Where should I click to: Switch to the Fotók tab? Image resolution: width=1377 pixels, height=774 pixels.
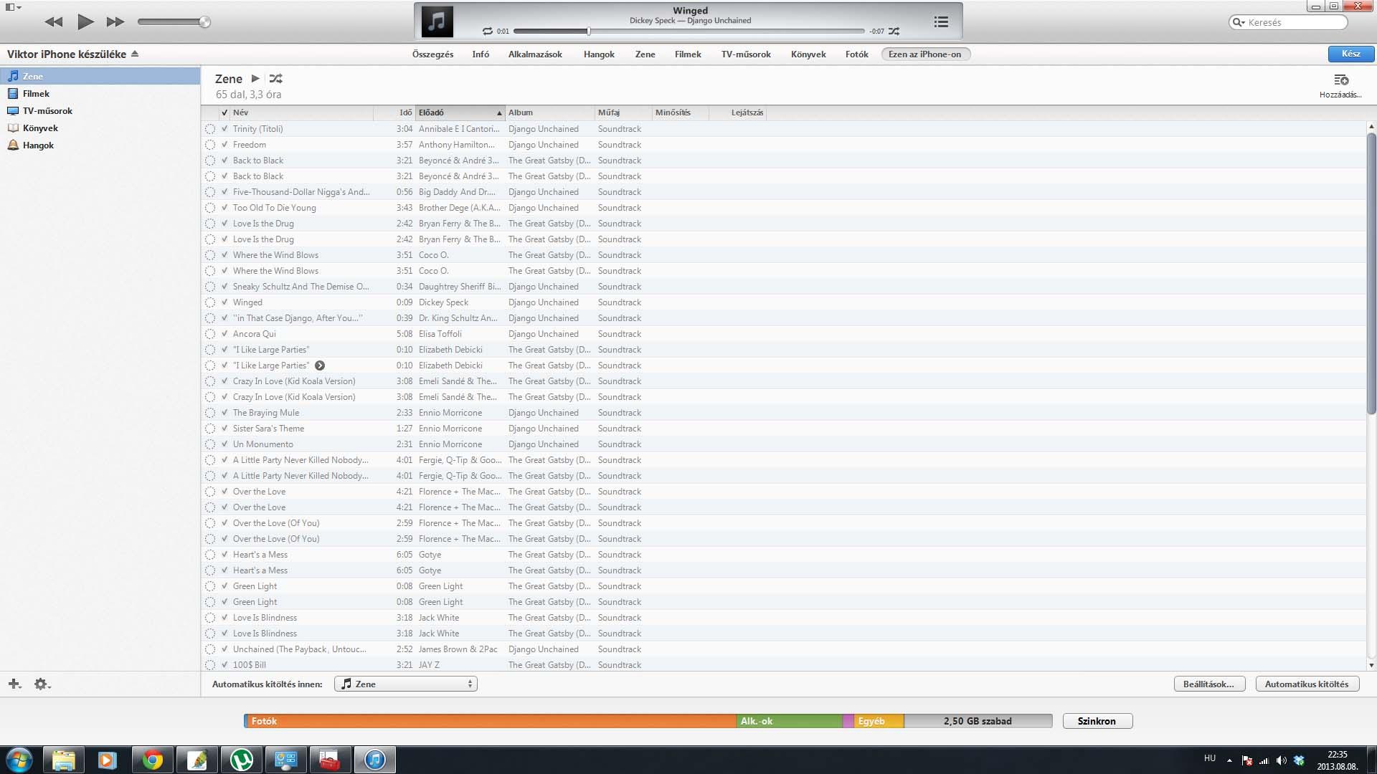pyautogui.click(x=856, y=54)
